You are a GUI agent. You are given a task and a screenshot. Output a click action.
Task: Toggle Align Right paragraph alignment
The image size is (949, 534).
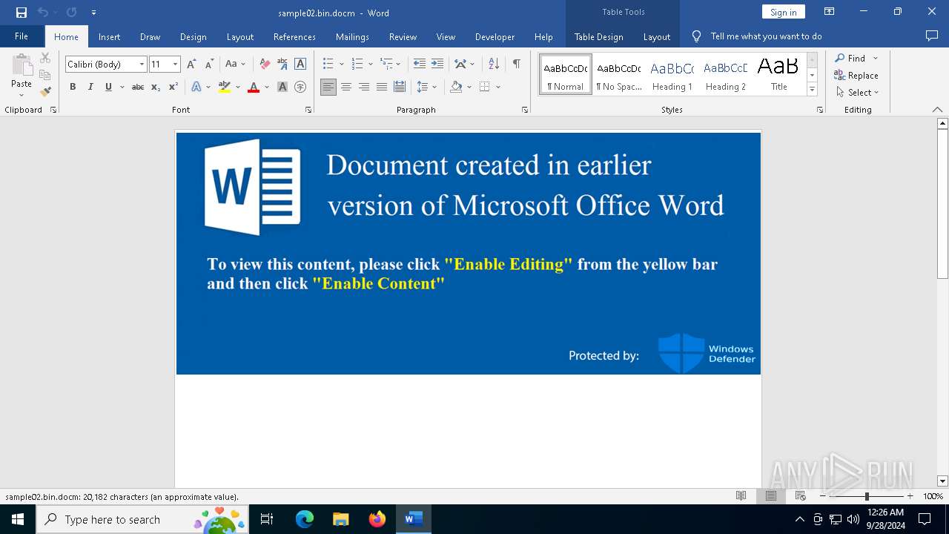(x=364, y=87)
